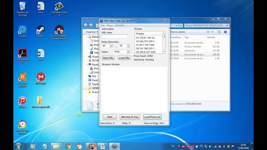Select proxy entry 62.105.9.127:1025
Screen dimensions: 267x150
tap(146, 52)
